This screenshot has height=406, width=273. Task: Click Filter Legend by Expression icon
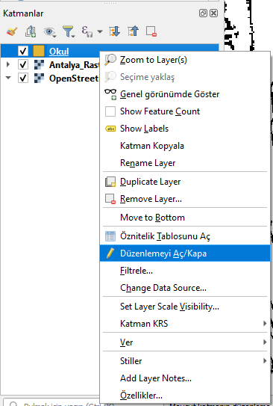pos(87,31)
